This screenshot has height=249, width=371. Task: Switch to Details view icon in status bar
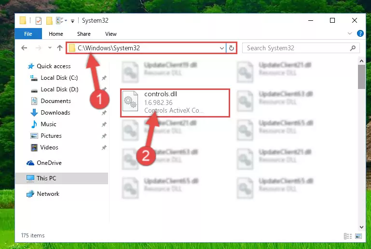pos(347,236)
